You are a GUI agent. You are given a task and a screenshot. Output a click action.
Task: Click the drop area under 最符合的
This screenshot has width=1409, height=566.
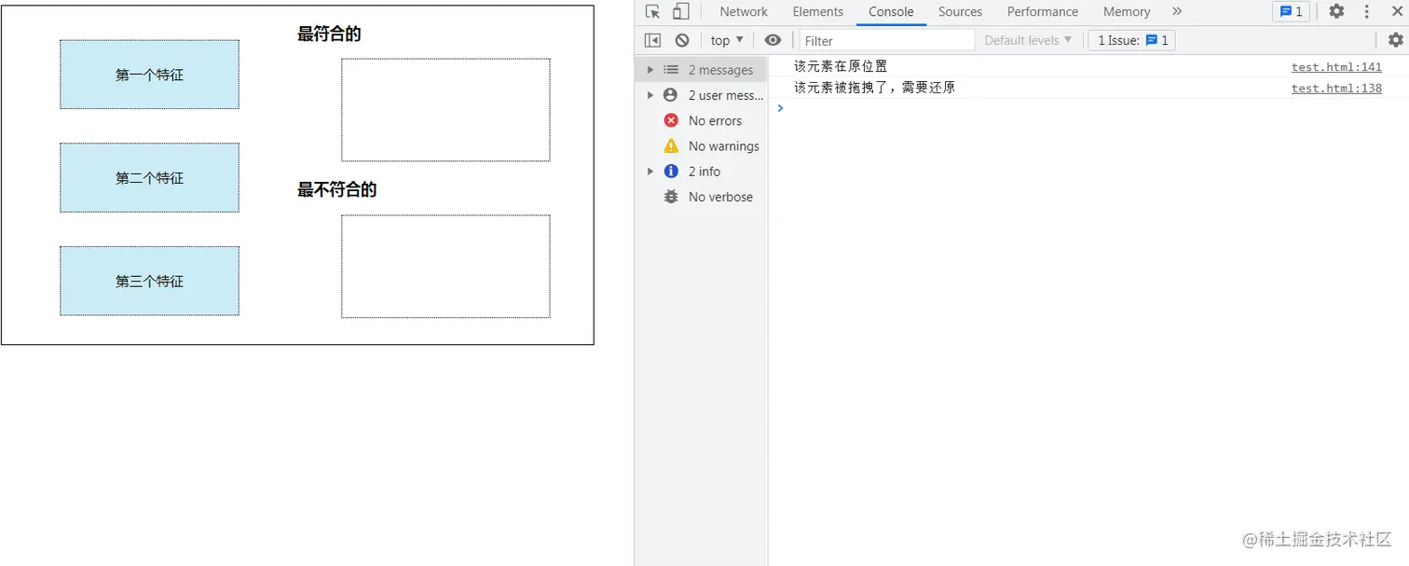click(445, 110)
